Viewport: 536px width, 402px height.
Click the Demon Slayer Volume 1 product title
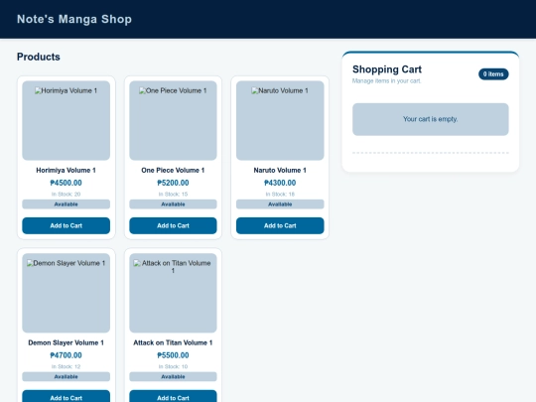tap(66, 342)
